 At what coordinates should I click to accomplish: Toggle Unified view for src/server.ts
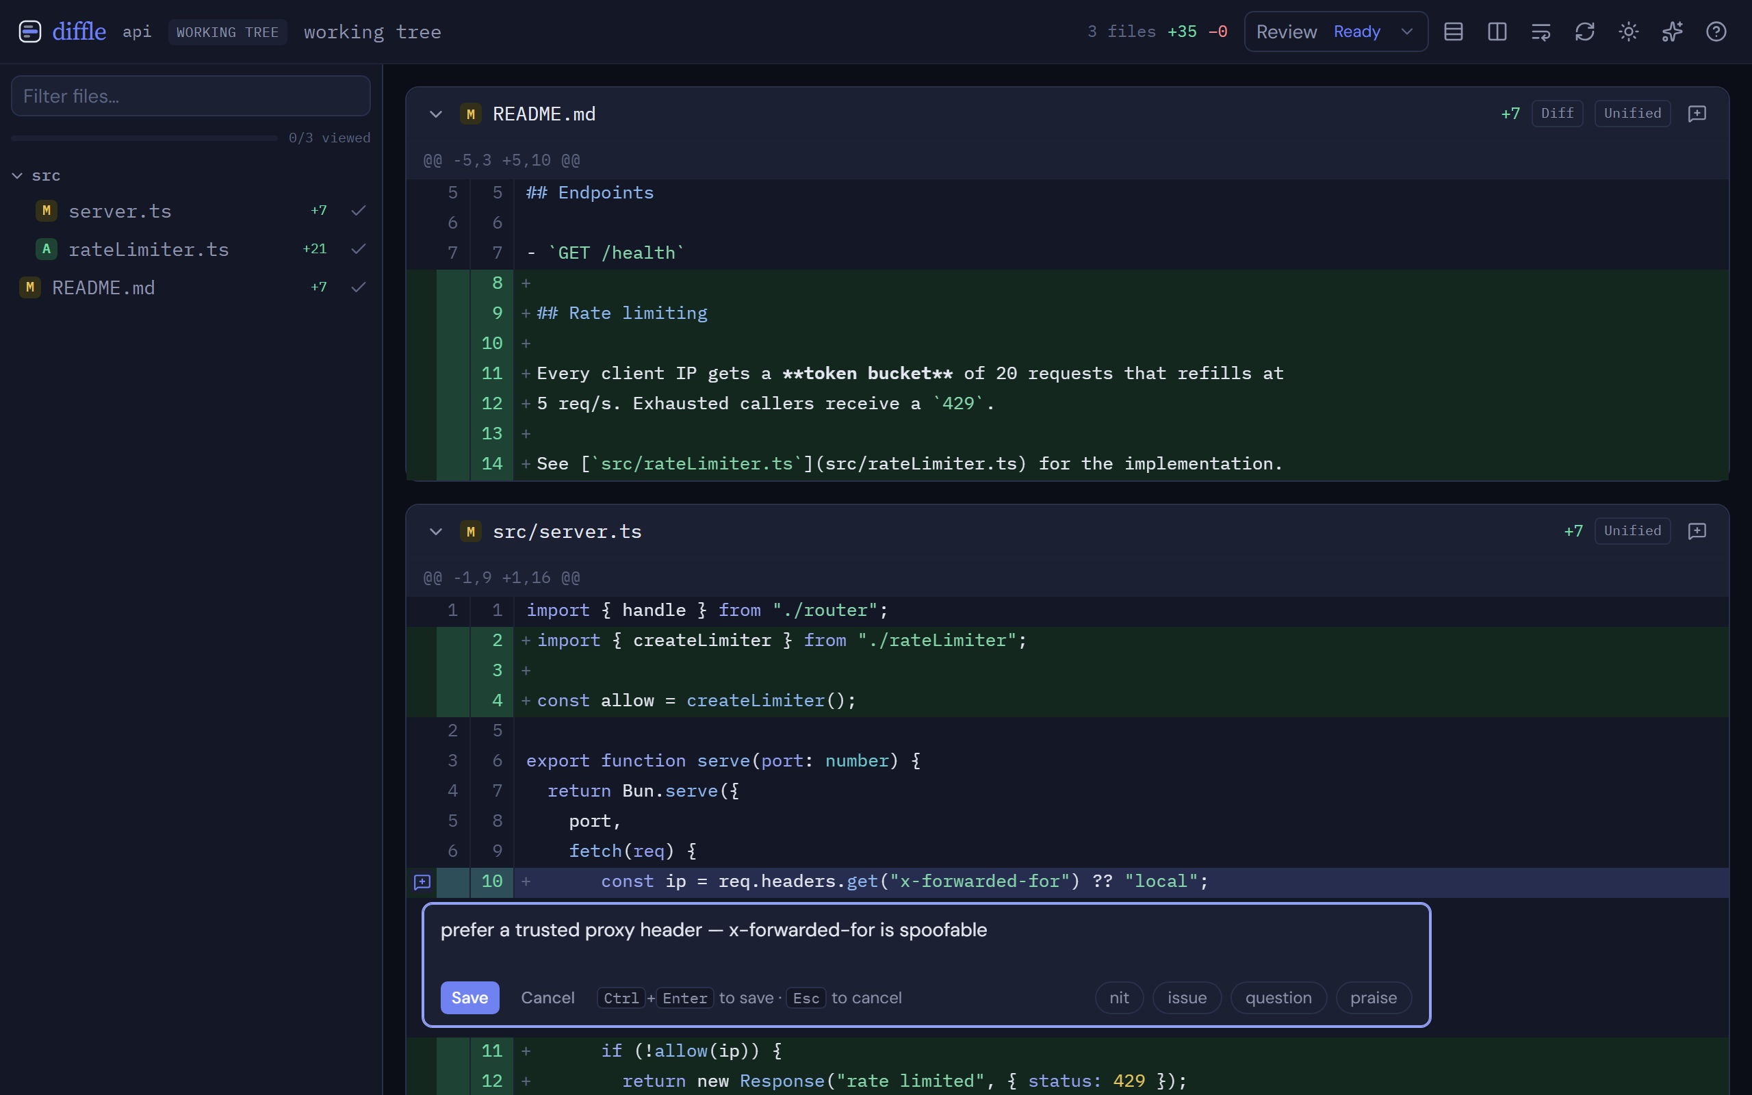[x=1632, y=531]
